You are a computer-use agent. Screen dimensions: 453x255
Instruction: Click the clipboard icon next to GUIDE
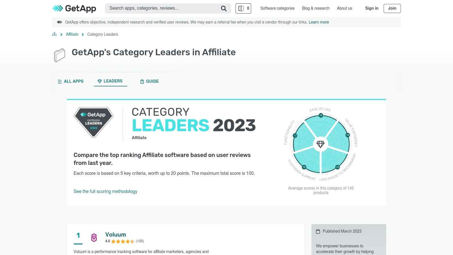point(142,81)
